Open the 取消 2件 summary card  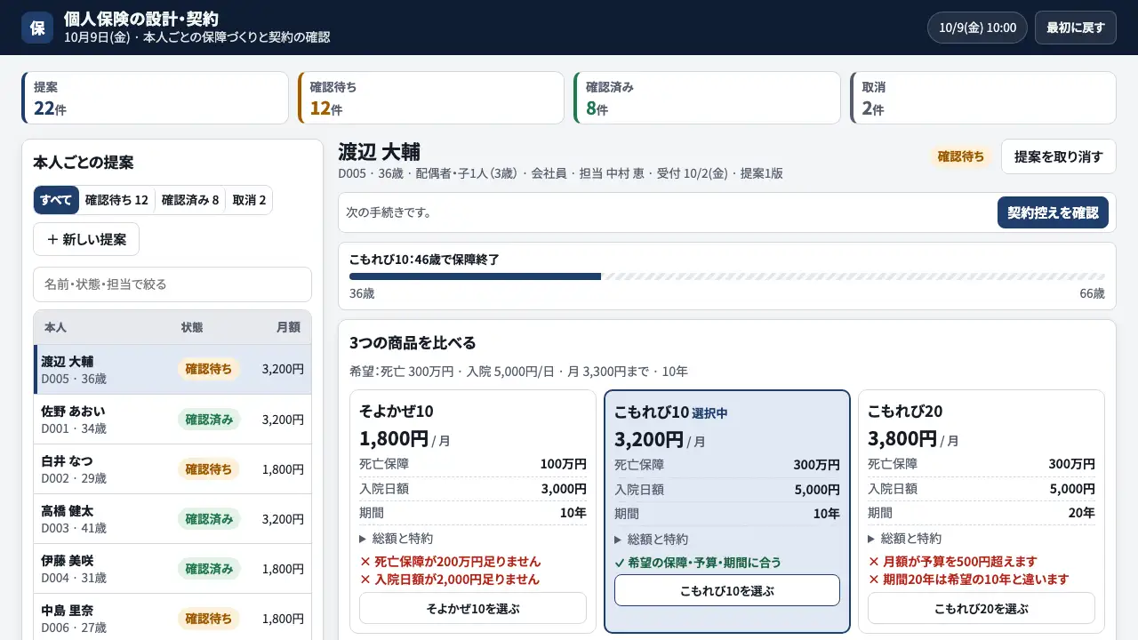pos(982,98)
